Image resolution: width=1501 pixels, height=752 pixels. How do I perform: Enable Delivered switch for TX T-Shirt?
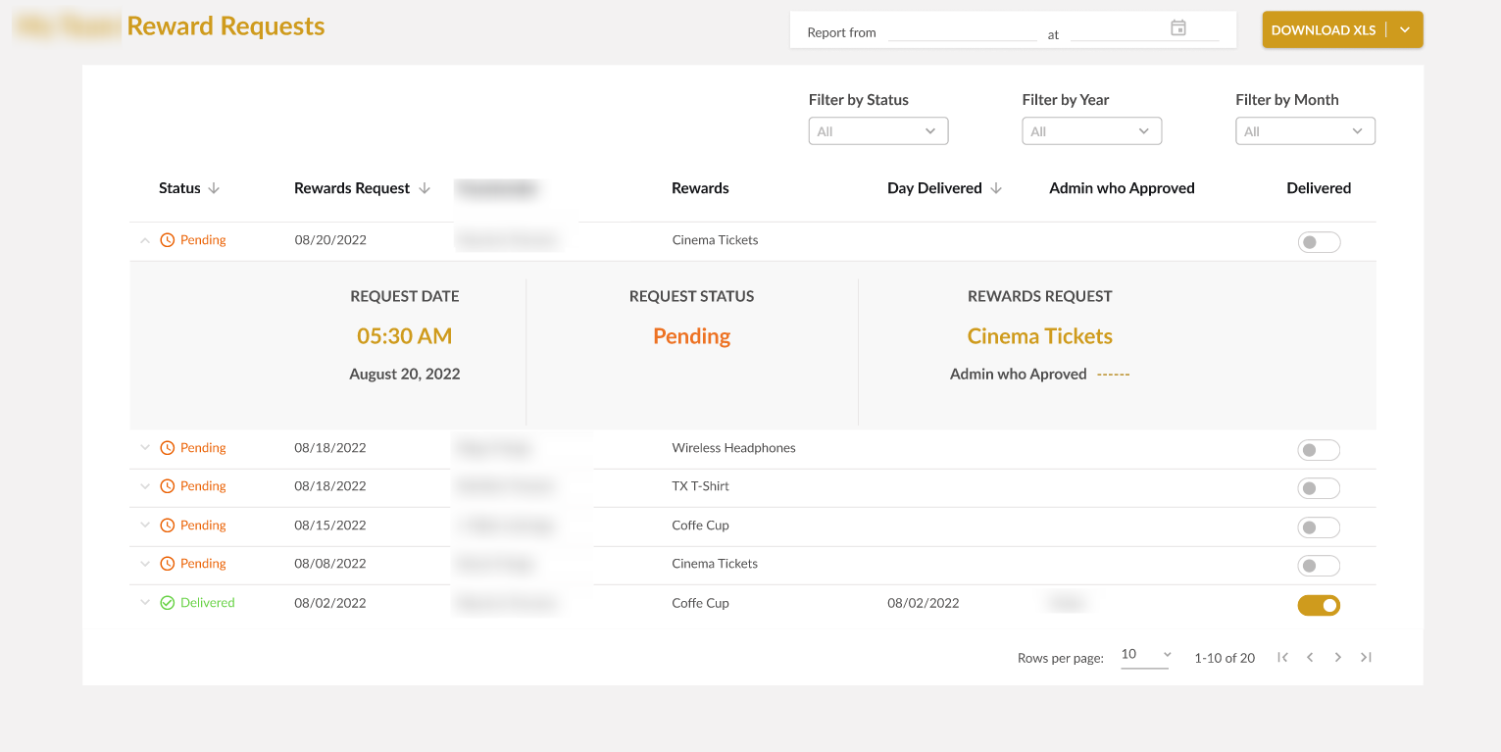[x=1318, y=488]
